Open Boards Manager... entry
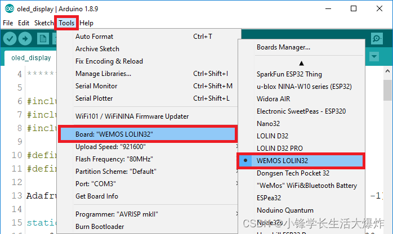The image size is (393, 234). coord(301,47)
